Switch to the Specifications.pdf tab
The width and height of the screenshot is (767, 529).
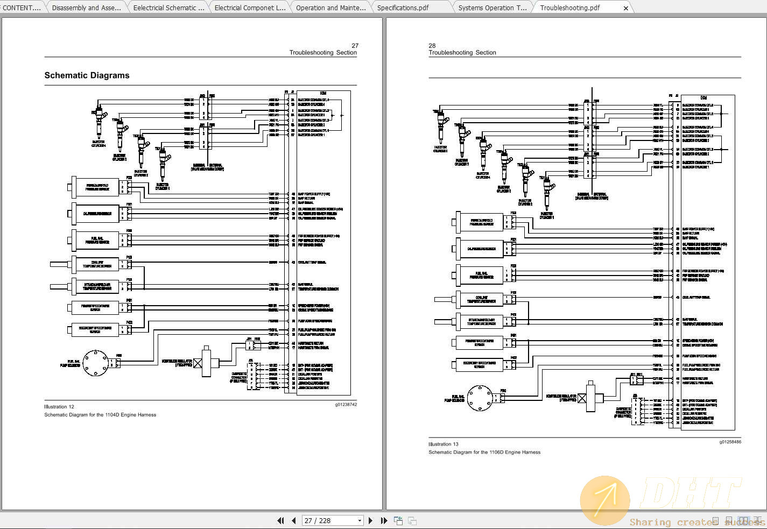(403, 8)
